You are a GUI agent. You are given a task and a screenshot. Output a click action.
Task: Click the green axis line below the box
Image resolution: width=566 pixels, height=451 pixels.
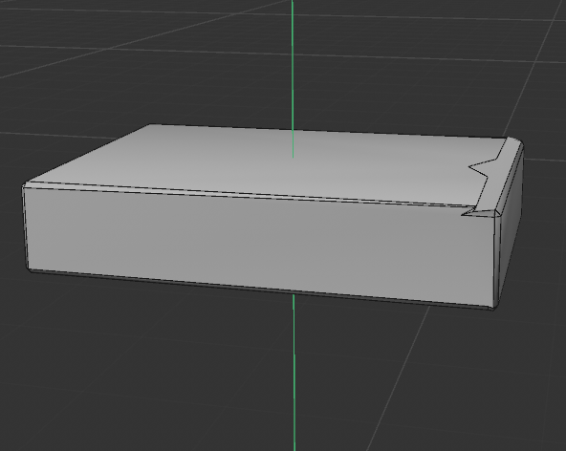[294, 373]
